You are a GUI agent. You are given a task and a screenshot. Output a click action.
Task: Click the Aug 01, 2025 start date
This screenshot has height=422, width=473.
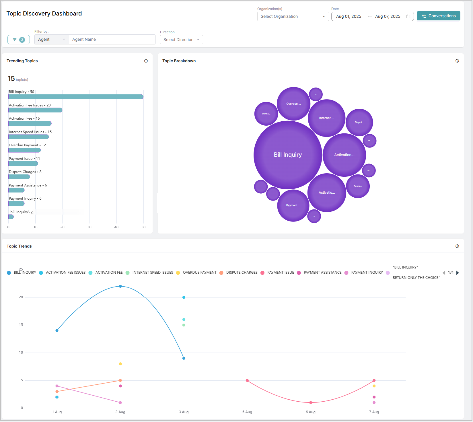[349, 16]
